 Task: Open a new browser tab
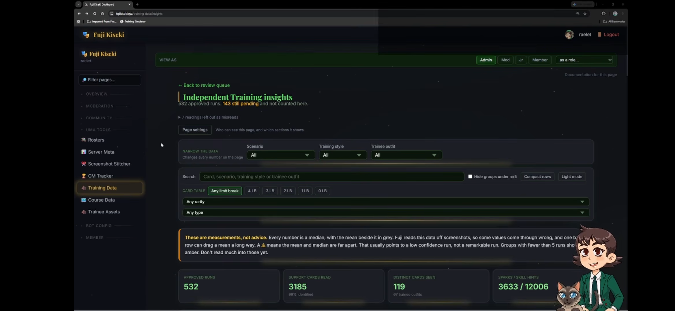click(x=137, y=4)
